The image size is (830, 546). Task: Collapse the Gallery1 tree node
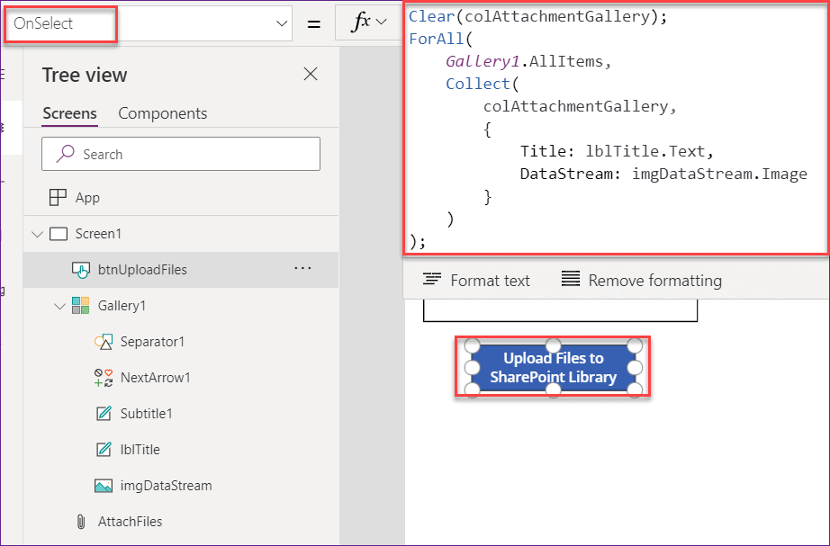57,305
